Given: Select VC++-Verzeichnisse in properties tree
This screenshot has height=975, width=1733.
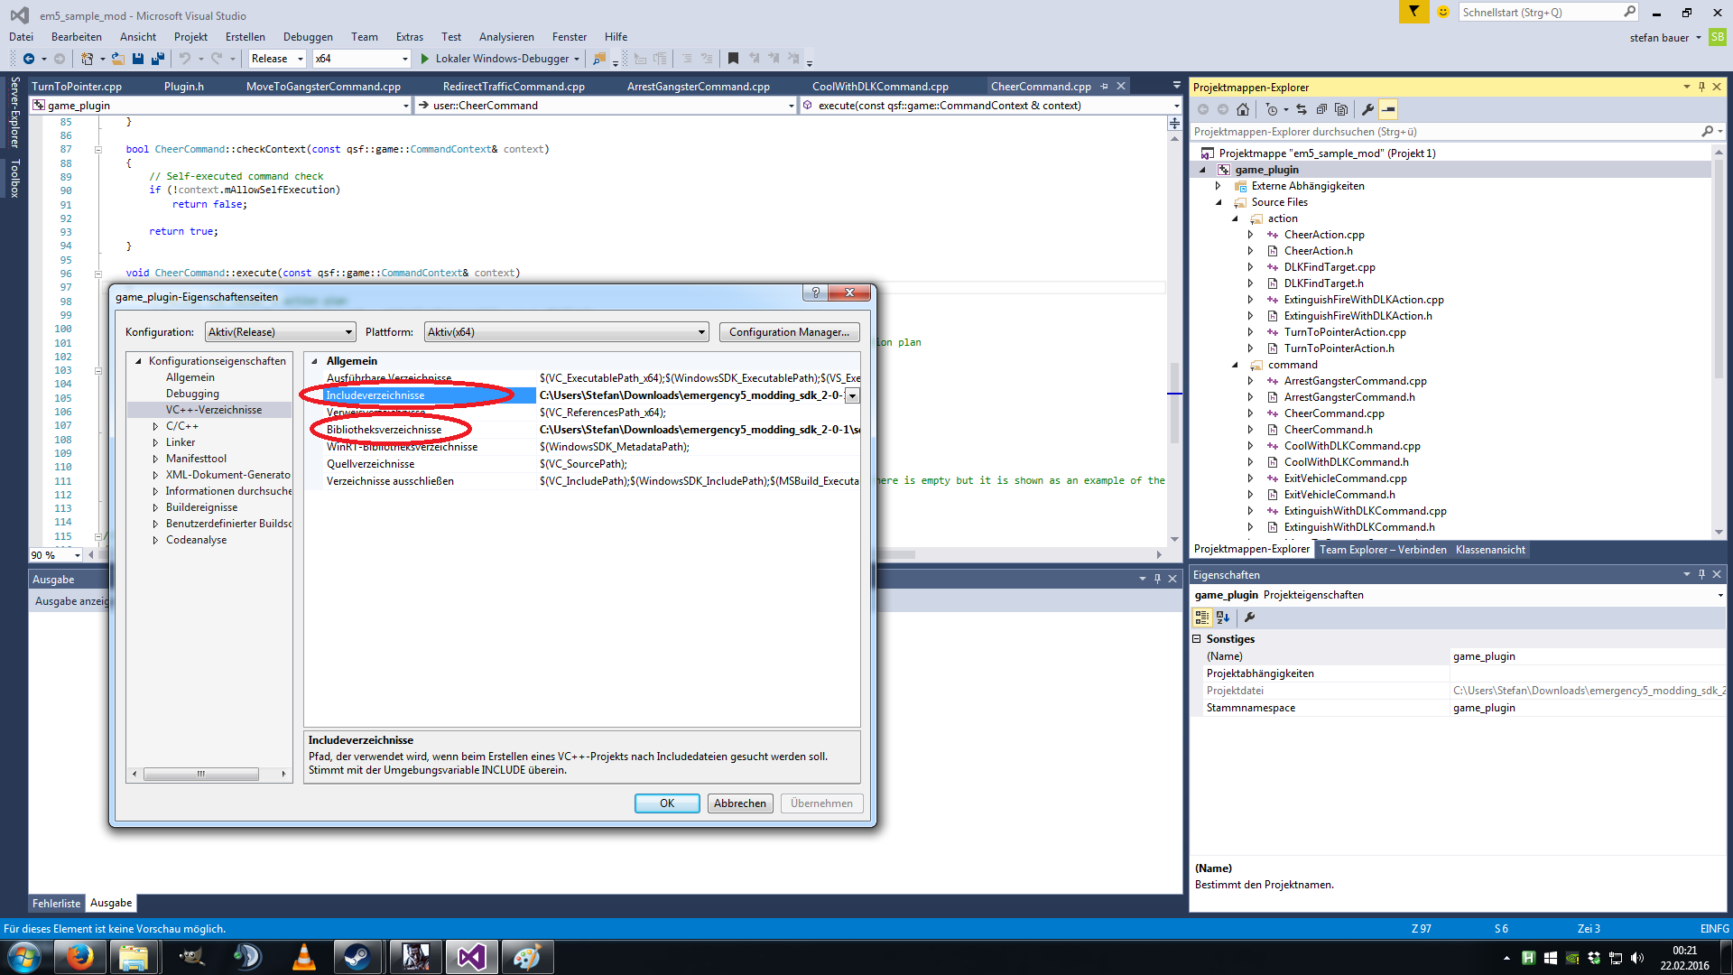Looking at the screenshot, I should pyautogui.click(x=214, y=410).
